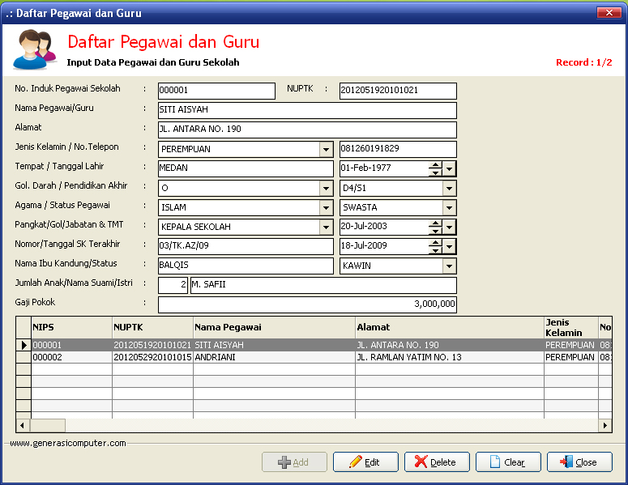Screen dimensions: 628x485
Task: Click the Edit button with pencil icon
Action: (x=365, y=462)
